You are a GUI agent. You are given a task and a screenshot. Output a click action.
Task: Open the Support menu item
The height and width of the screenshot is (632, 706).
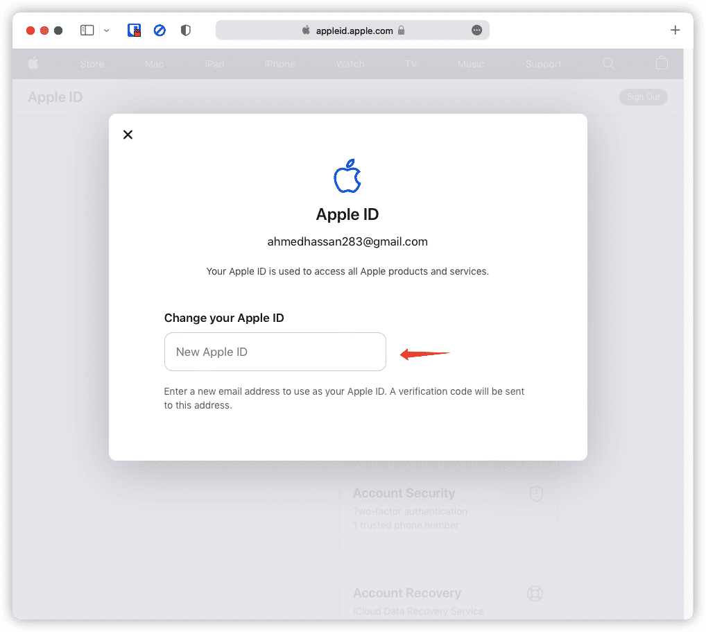pos(544,64)
